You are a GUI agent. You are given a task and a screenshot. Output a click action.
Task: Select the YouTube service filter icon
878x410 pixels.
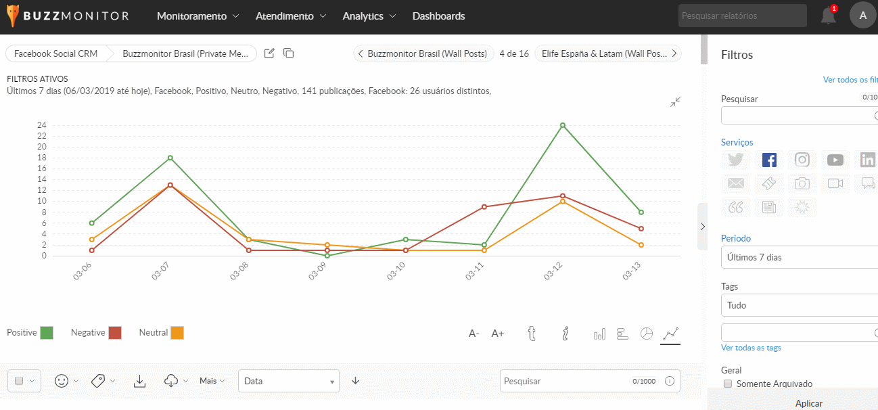[835, 160]
